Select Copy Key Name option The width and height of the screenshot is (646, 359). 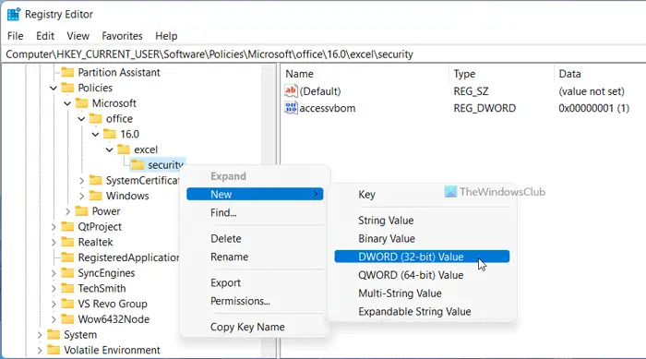tap(255, 327)
